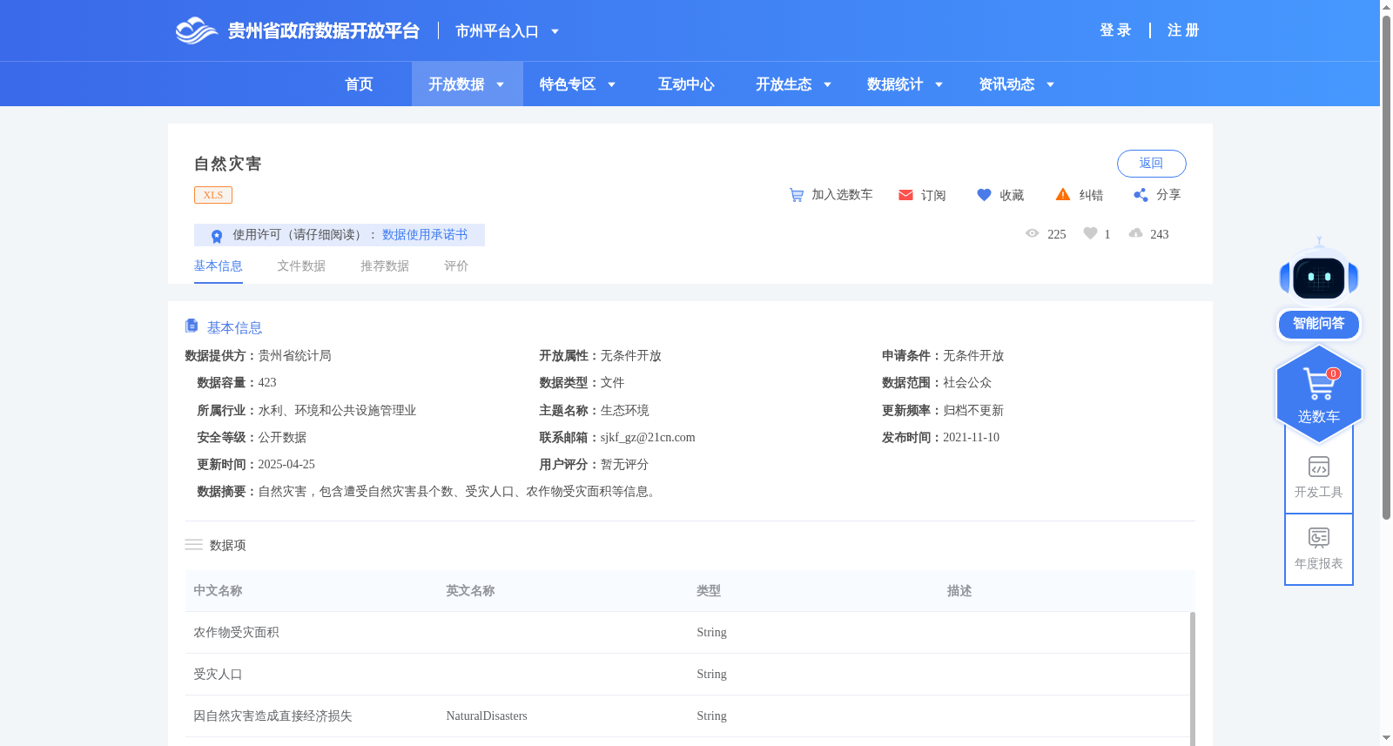Viewport: 1393px width, 746px height.
Task: Click the document icon beside 基本信息 heading
Action: 192,326
